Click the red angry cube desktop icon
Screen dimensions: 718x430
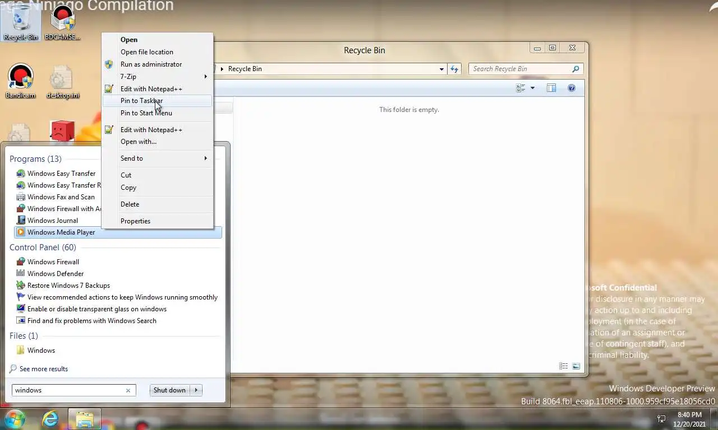tap(62, 131)
